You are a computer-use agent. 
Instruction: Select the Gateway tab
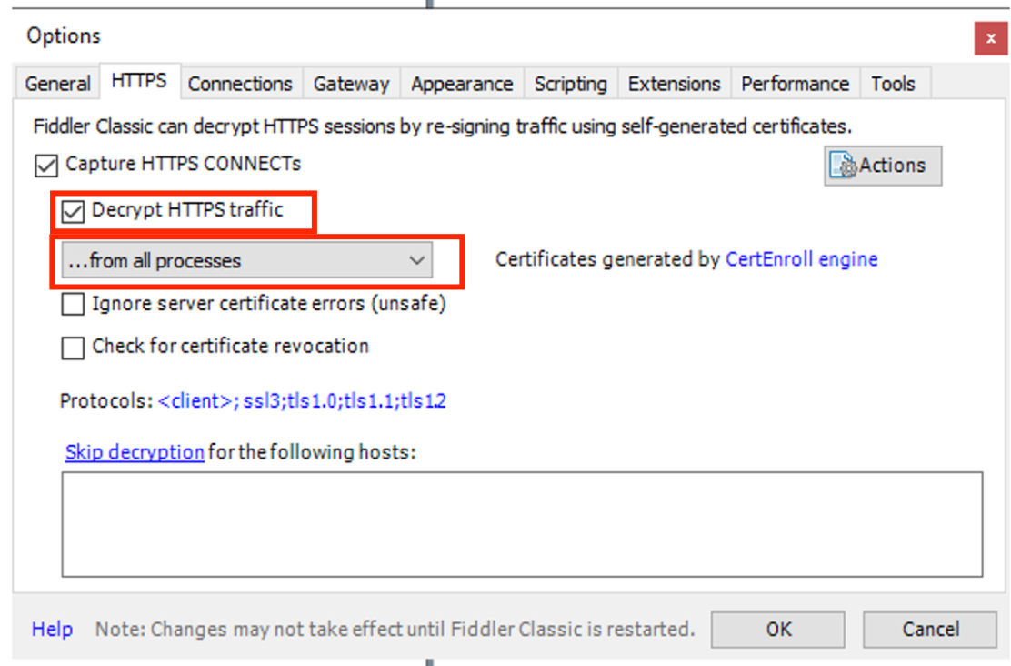351,83
